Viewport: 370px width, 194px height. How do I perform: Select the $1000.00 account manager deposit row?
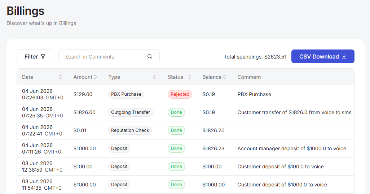tap(185, 148)
